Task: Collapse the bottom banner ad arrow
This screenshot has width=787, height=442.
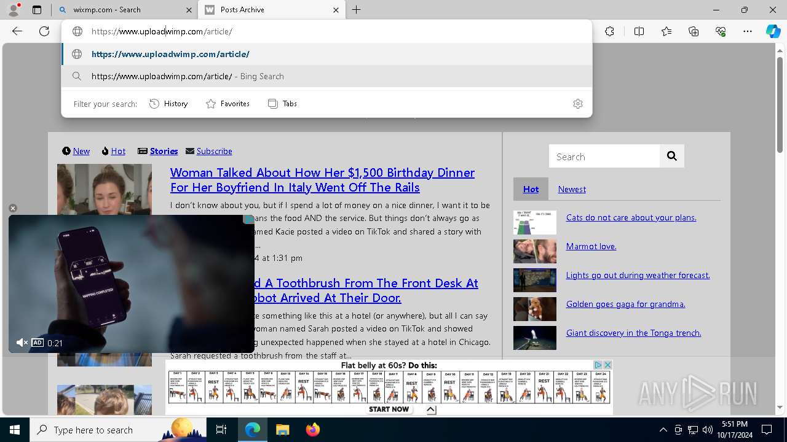Action: point(431,409)
